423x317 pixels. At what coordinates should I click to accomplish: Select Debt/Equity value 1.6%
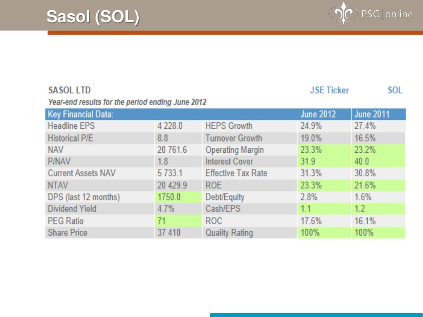coord(363,197)
